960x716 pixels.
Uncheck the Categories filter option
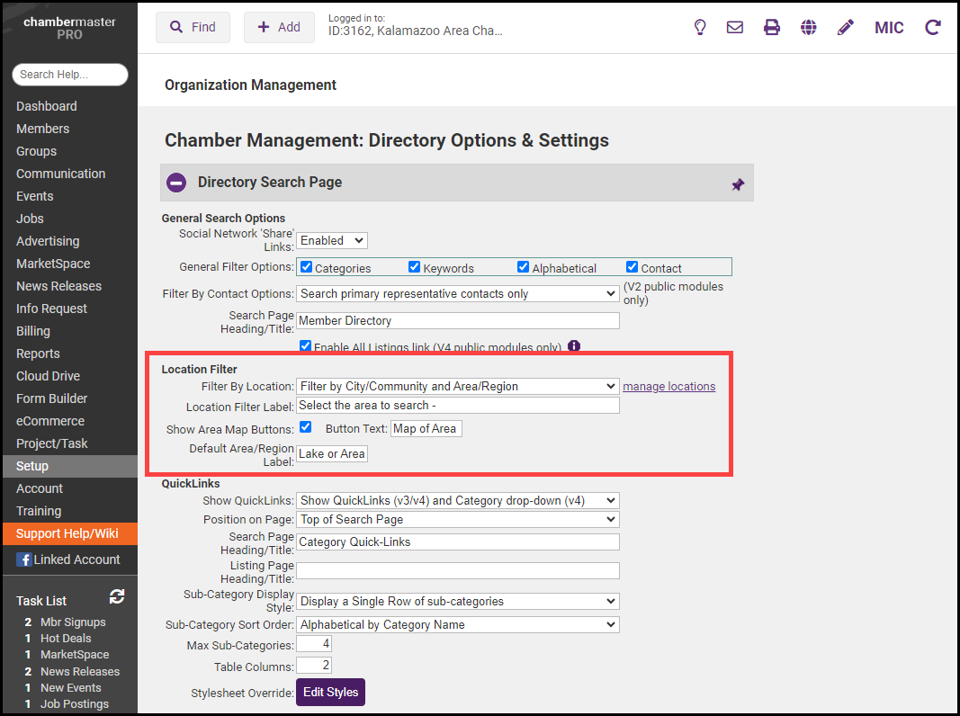[x=306, y=267]
